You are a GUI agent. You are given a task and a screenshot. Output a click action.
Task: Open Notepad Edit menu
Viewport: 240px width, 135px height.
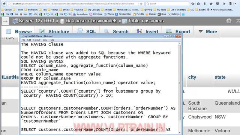[29, 40]
